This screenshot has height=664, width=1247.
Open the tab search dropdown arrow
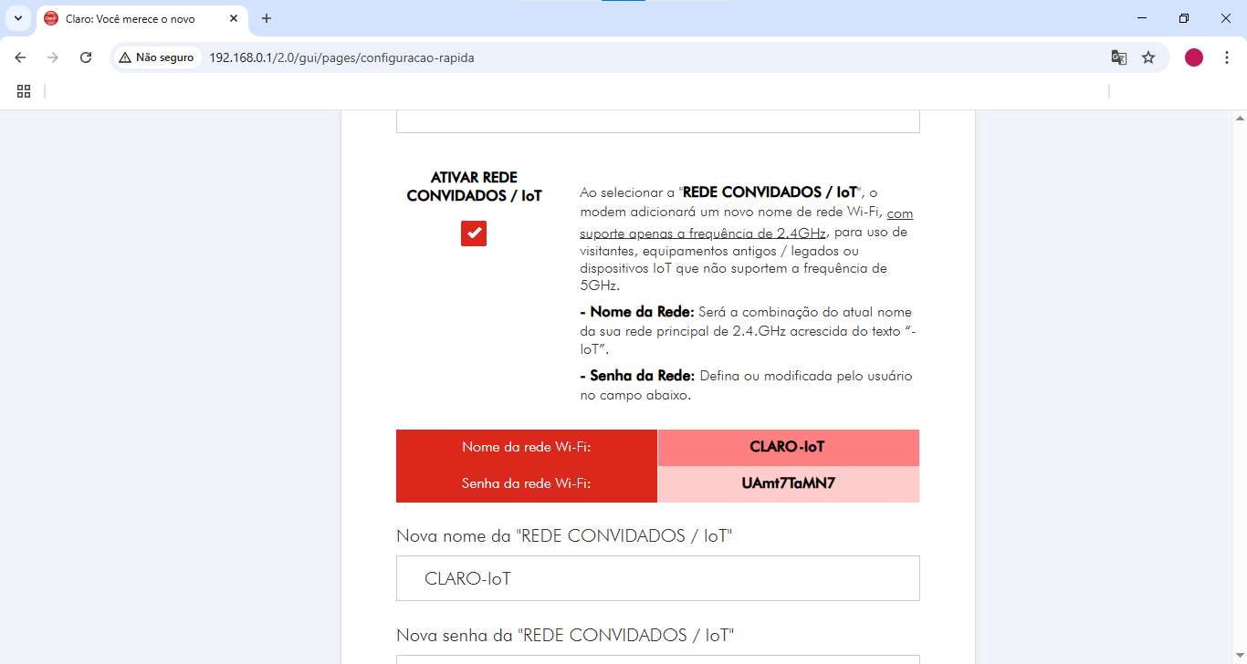click(18, 18)
